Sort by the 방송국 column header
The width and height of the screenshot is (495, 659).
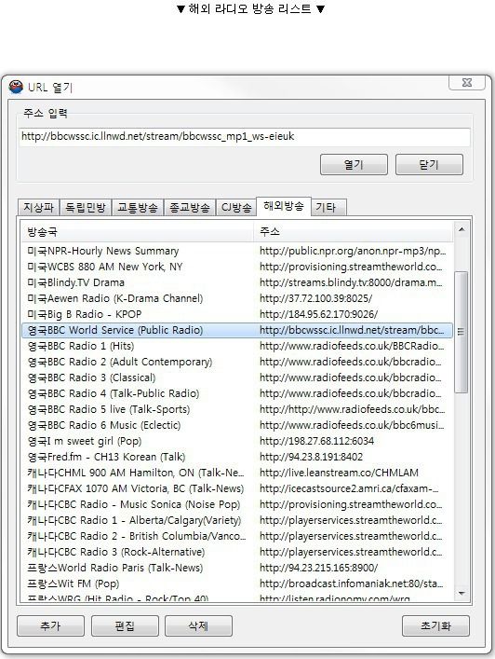pos(137,231)
